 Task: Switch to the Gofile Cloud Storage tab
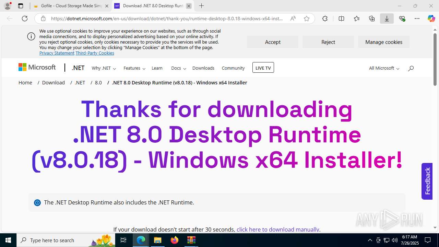point(71,6)
